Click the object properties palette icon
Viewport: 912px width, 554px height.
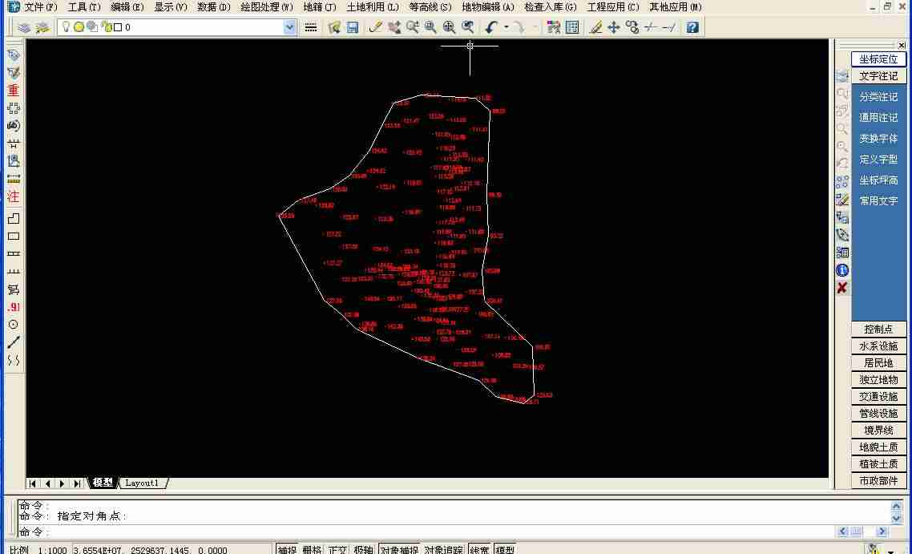(554, 27)
